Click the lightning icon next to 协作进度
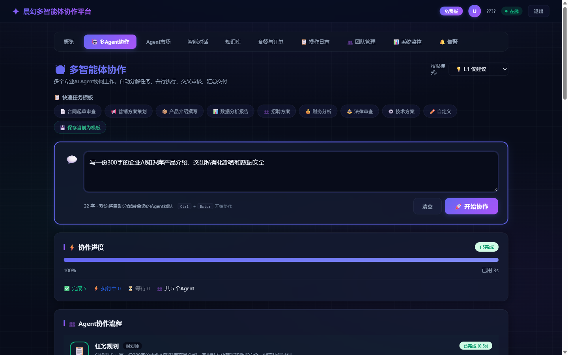 (72, 247)
